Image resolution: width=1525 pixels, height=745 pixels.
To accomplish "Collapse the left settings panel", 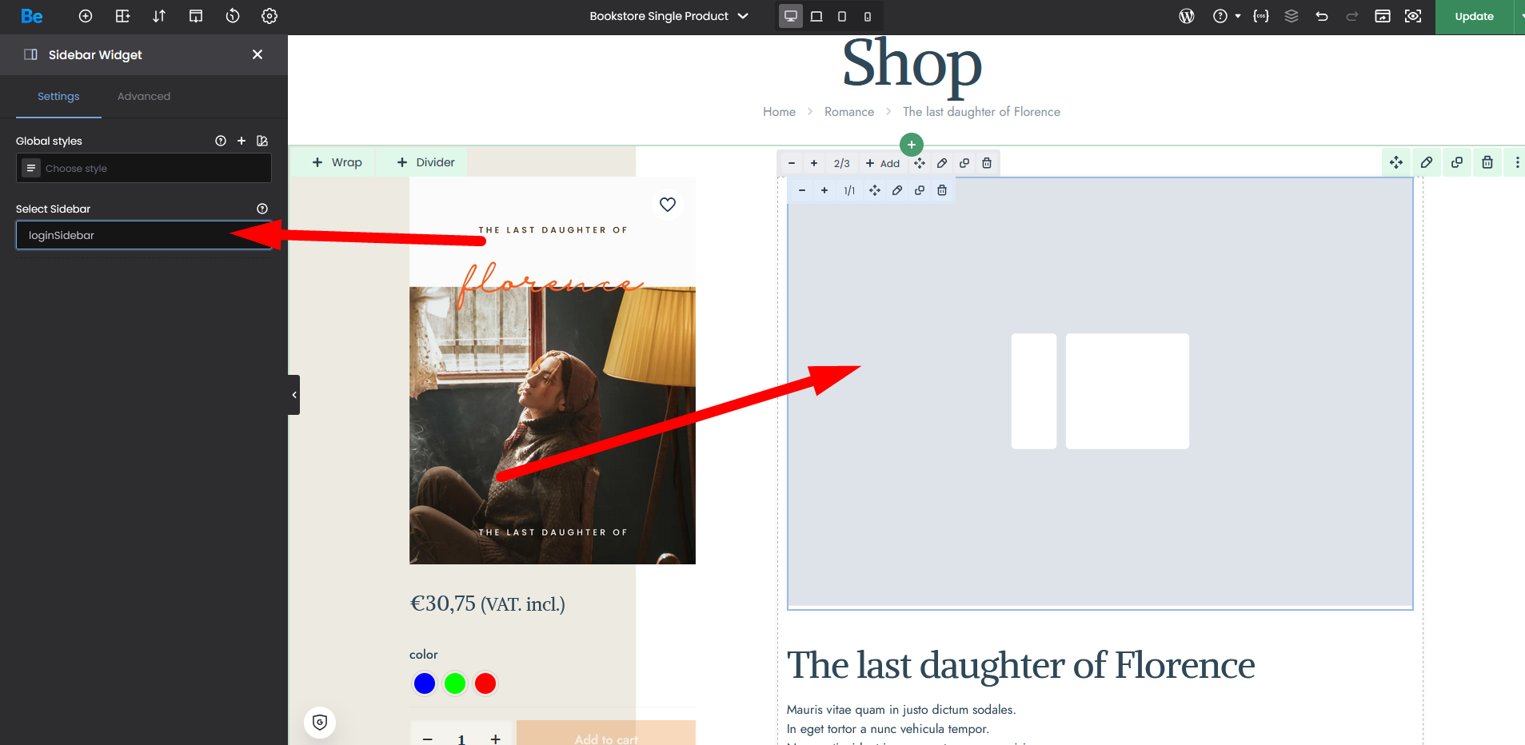I will click(294, 395).
